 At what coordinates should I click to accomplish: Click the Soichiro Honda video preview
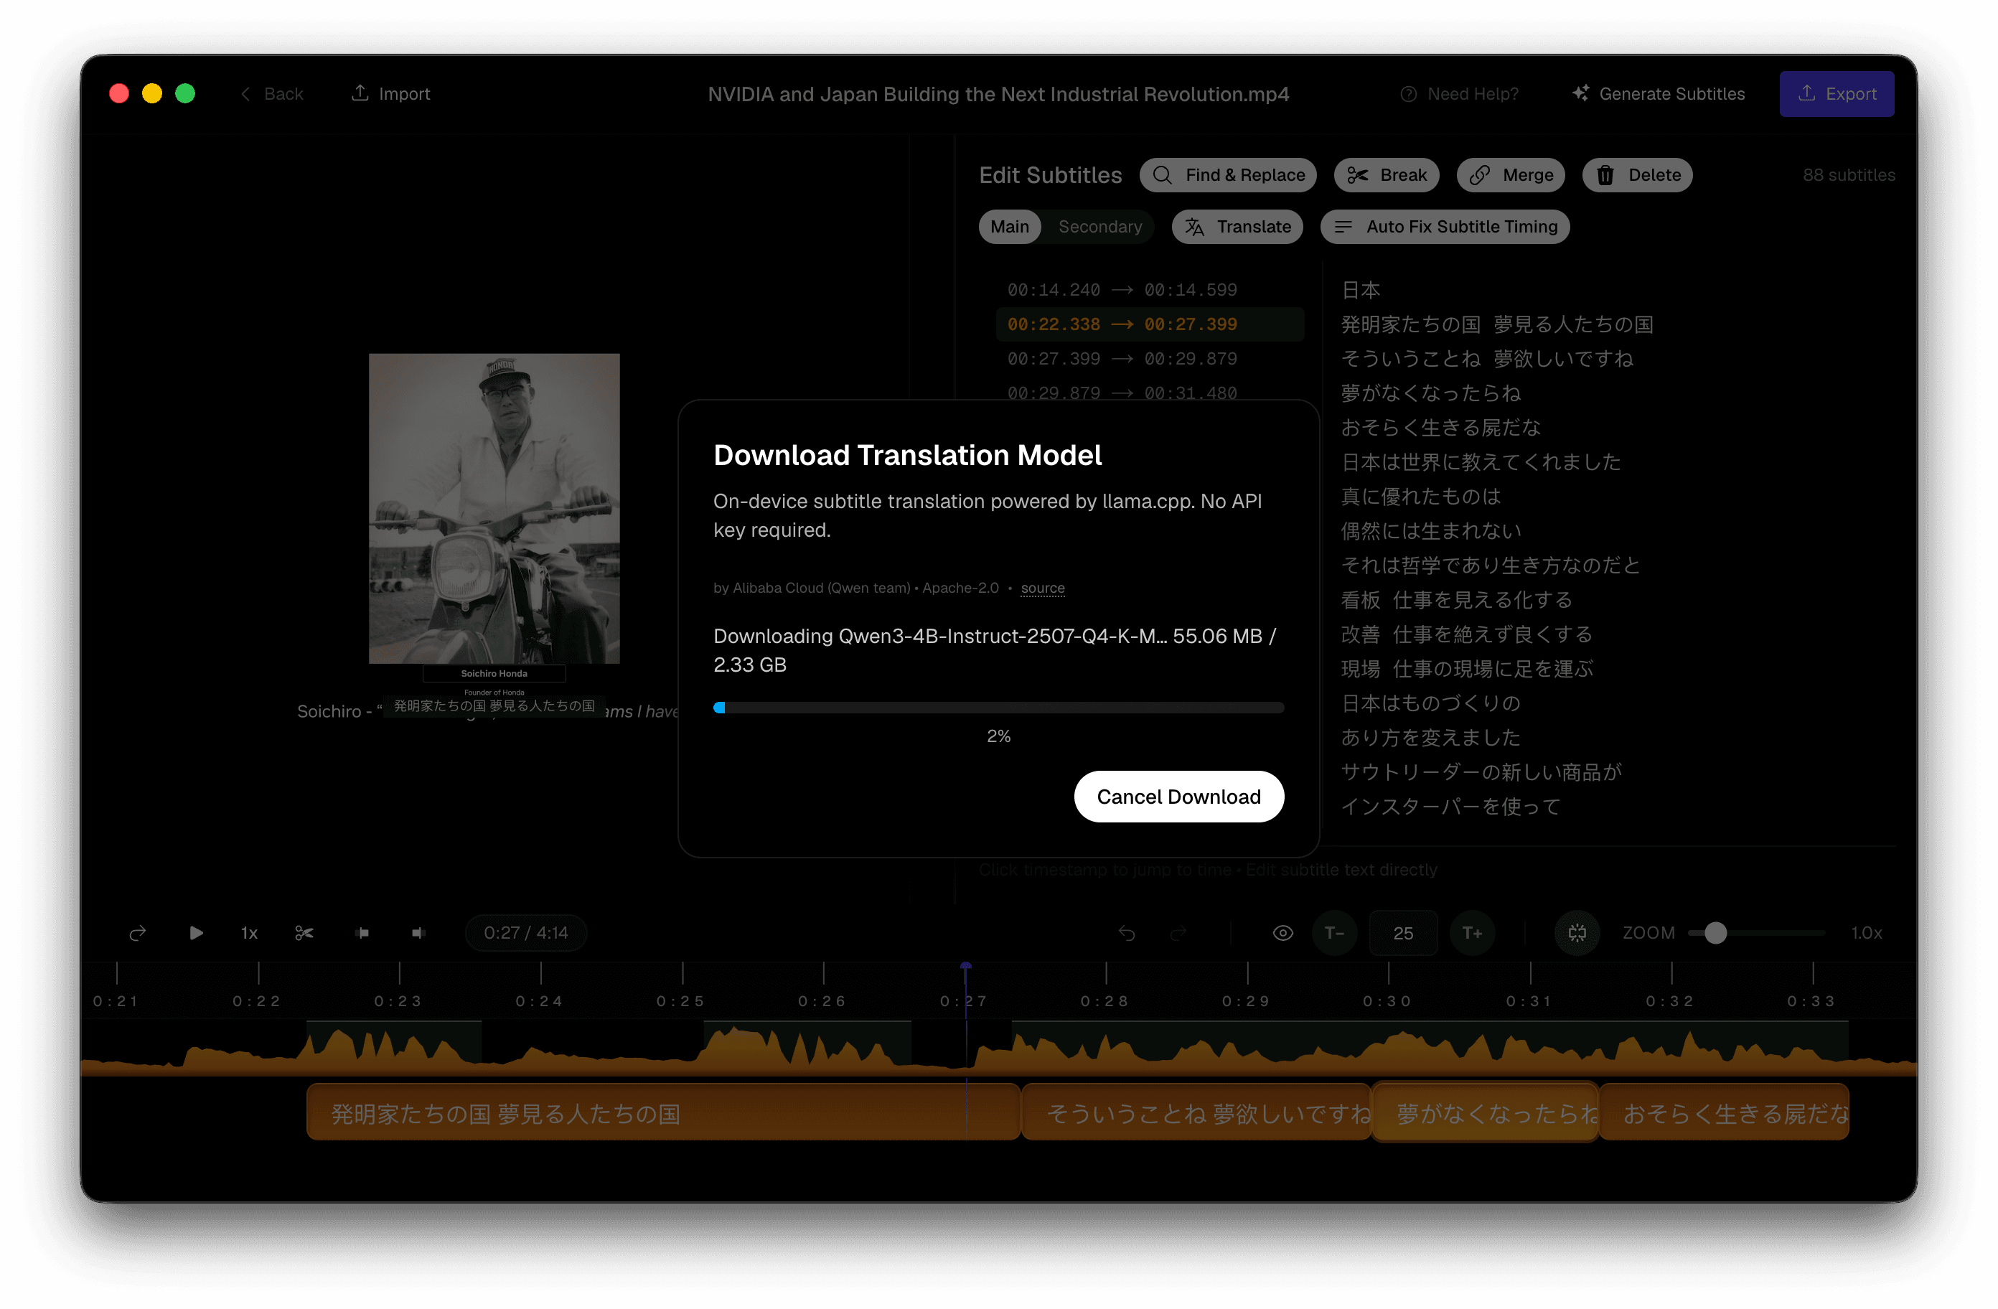click(x=494, y=509)
